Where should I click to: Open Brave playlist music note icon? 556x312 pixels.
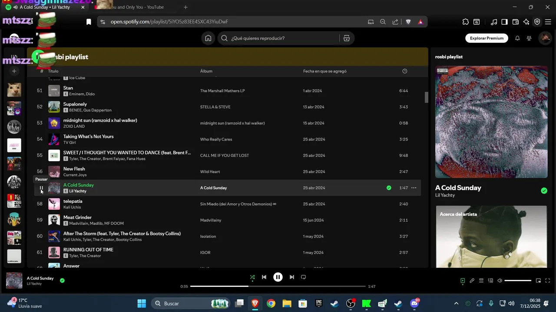click(x=494, y=22)
